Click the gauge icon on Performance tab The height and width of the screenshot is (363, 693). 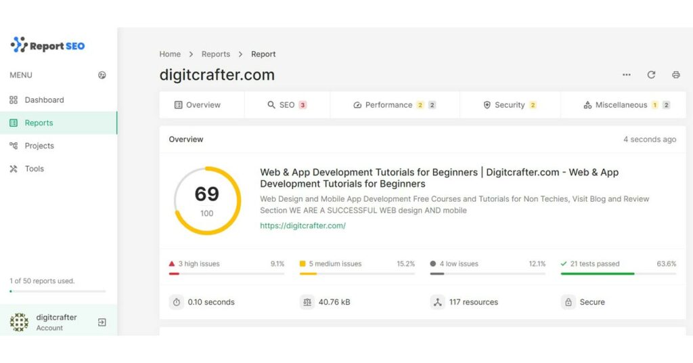357,105
